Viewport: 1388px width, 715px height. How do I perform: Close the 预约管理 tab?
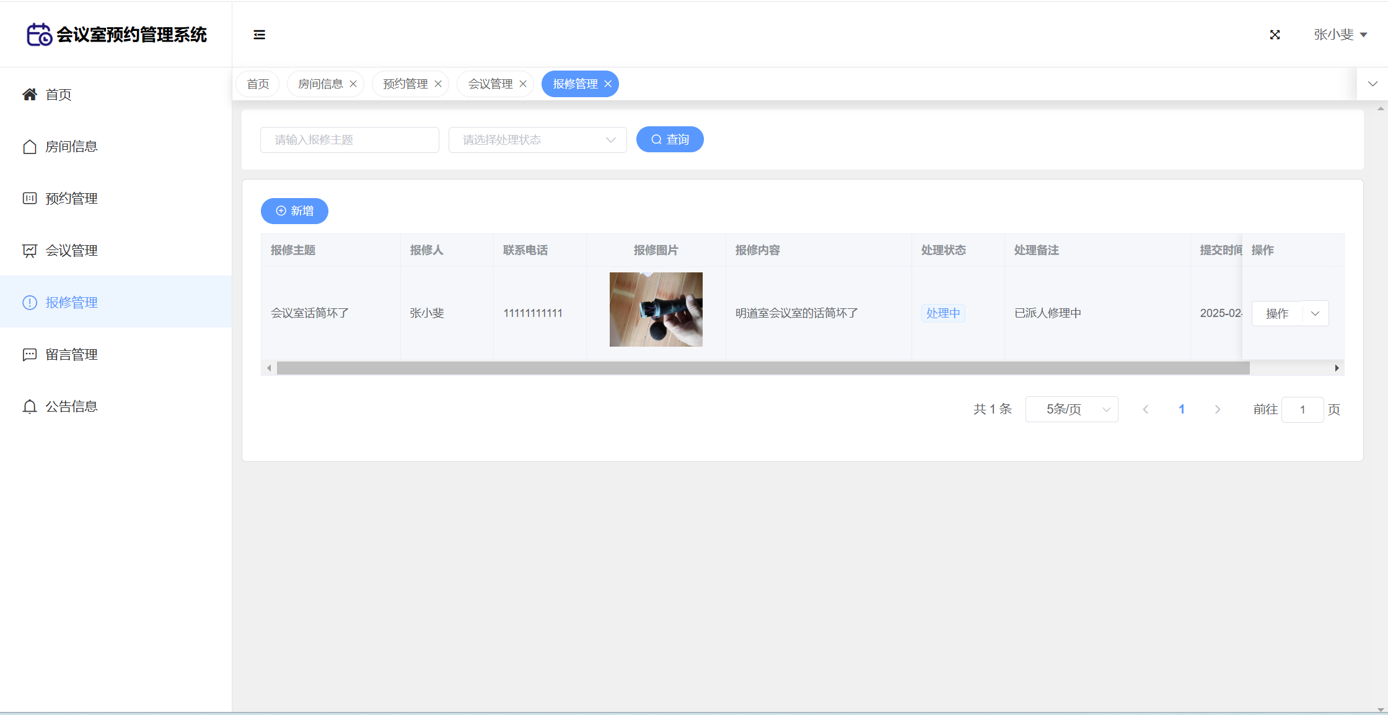[438, 84]
